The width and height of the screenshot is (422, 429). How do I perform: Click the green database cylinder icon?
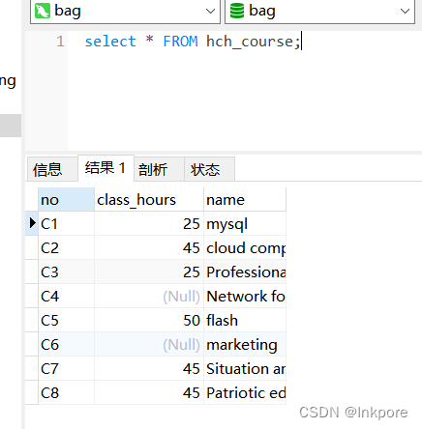(237, 11)
